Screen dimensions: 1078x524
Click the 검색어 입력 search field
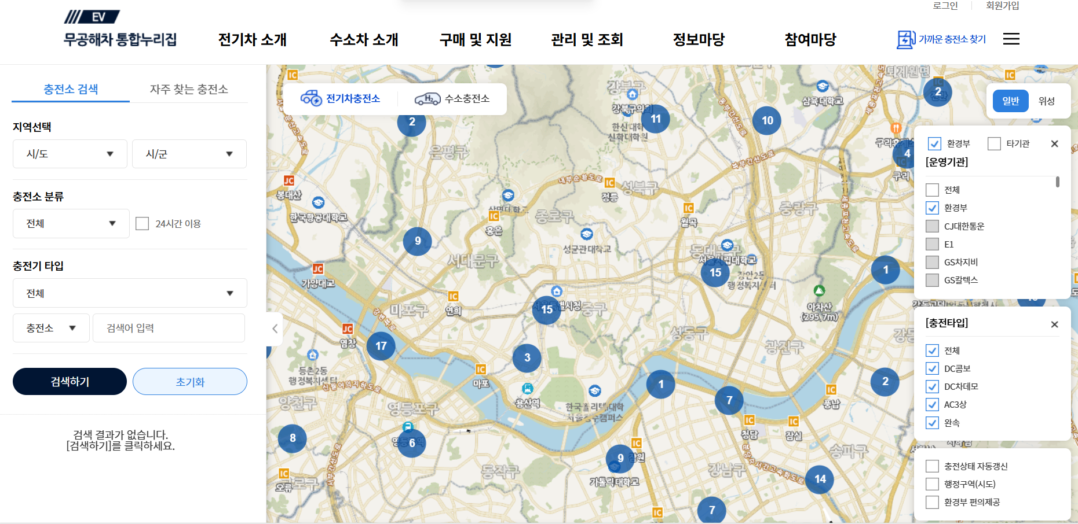[x=168, y=327]
